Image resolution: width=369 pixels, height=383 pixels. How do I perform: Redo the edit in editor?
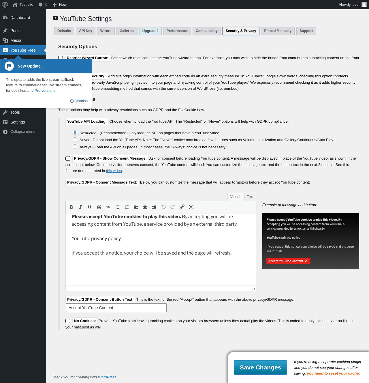173,207
